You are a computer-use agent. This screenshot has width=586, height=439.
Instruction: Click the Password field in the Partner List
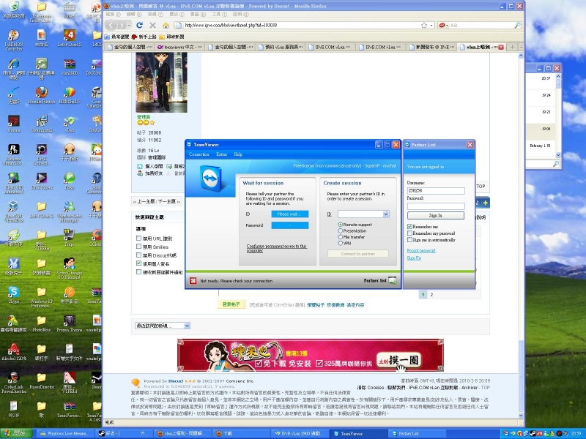[x=437, y=206]
